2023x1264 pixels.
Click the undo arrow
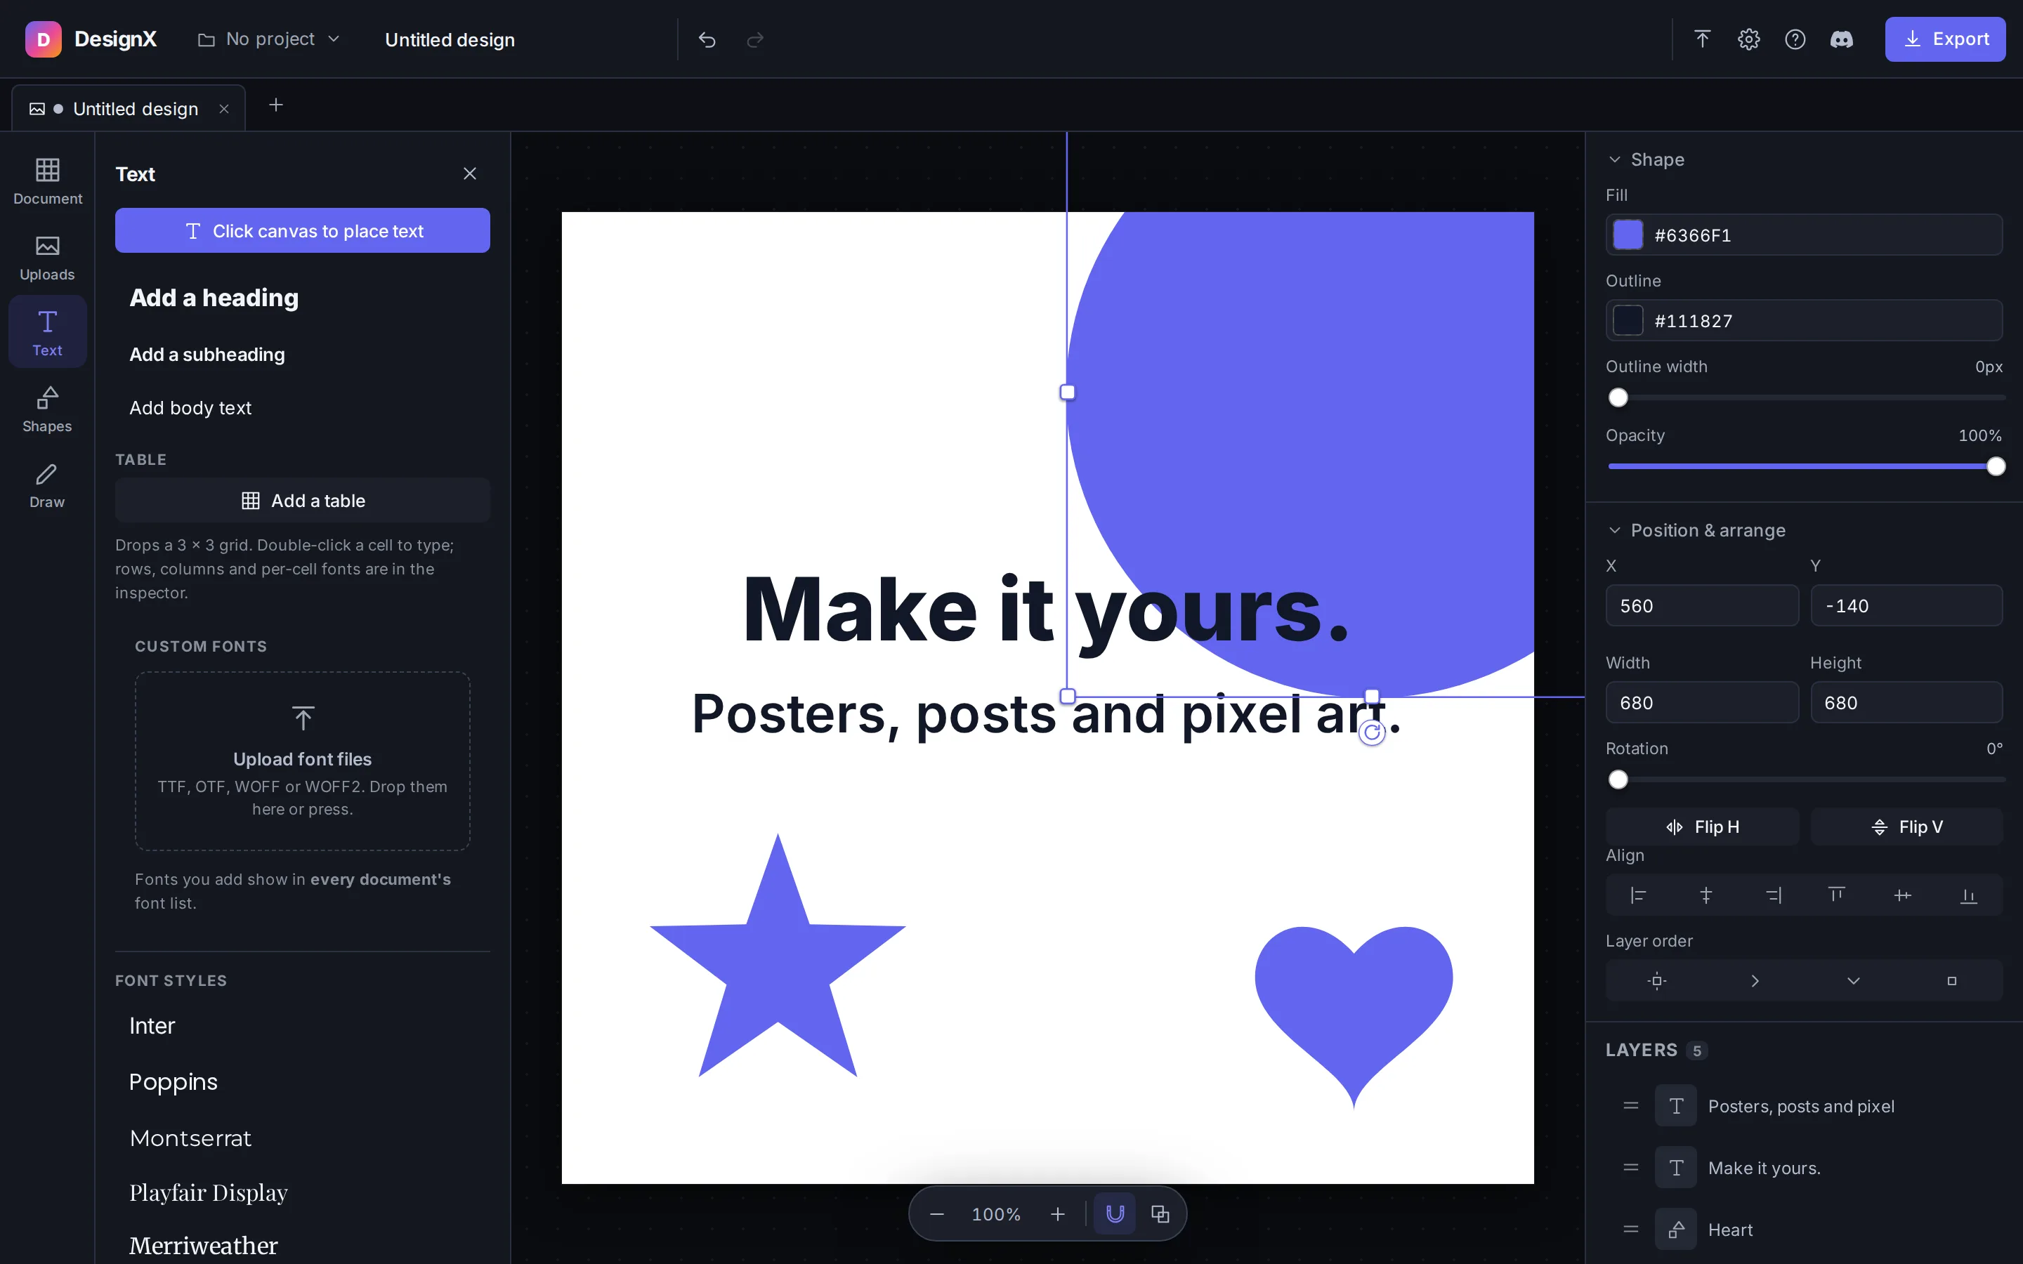pos(707,39)
